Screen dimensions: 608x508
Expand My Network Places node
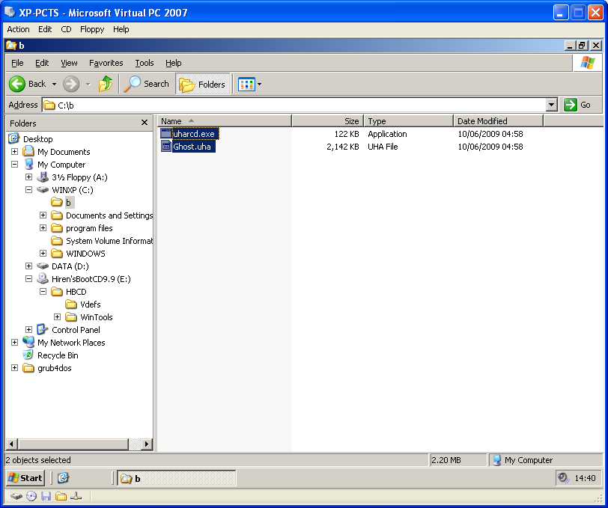[x=14, y=342]
